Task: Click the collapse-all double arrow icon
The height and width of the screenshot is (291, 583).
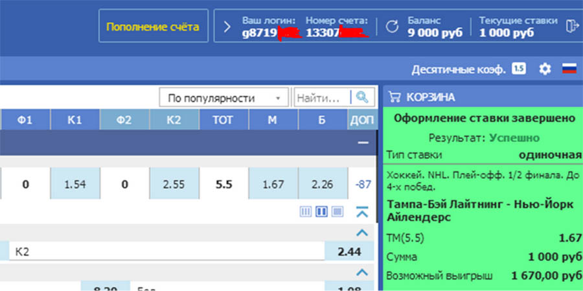Action: tap(362, 212)
